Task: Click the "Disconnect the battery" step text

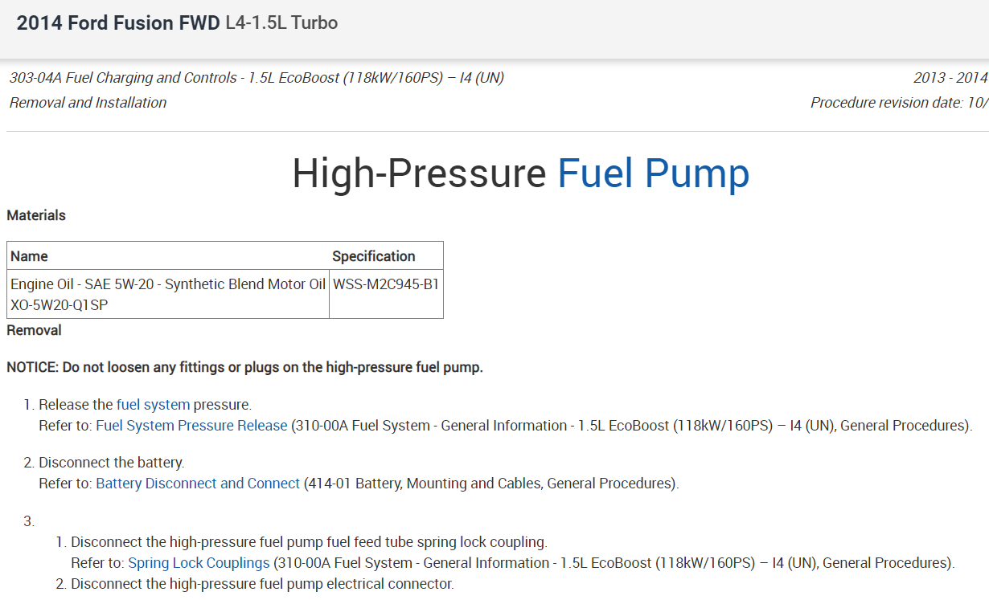Action: 112,463
